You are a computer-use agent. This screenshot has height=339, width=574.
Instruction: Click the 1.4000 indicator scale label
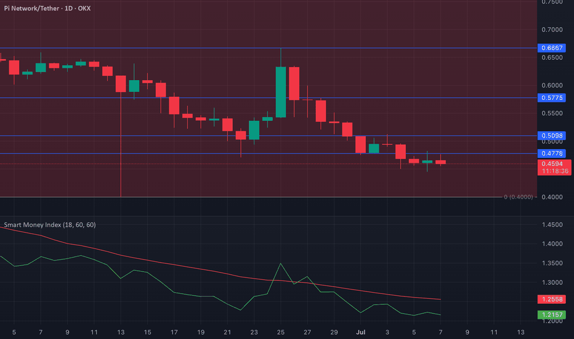552,243
